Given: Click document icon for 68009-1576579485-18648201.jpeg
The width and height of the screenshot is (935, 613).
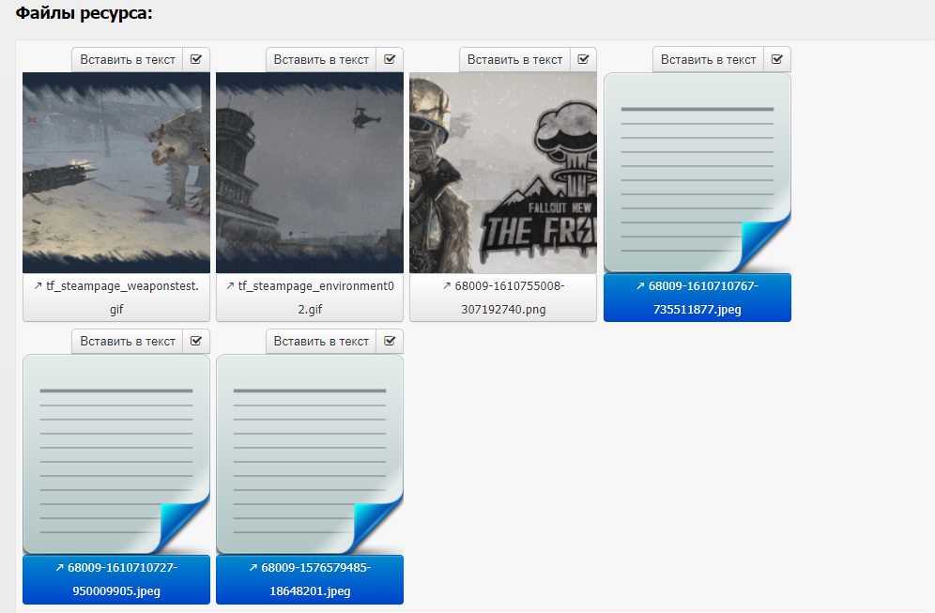Looking at the screenshot, I should point(310,454).
